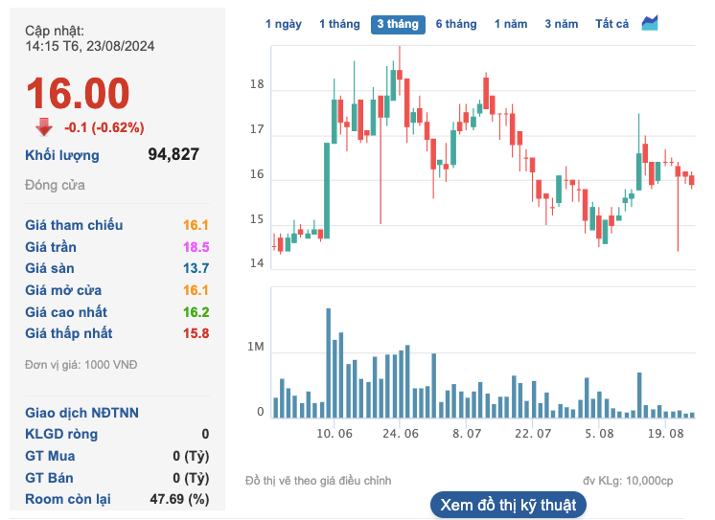Click the 19. 08 date axis label
The image size is (715, 520).
click(x=666, y=434)
